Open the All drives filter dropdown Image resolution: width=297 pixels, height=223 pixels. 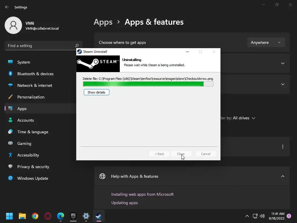pos(244,118)
